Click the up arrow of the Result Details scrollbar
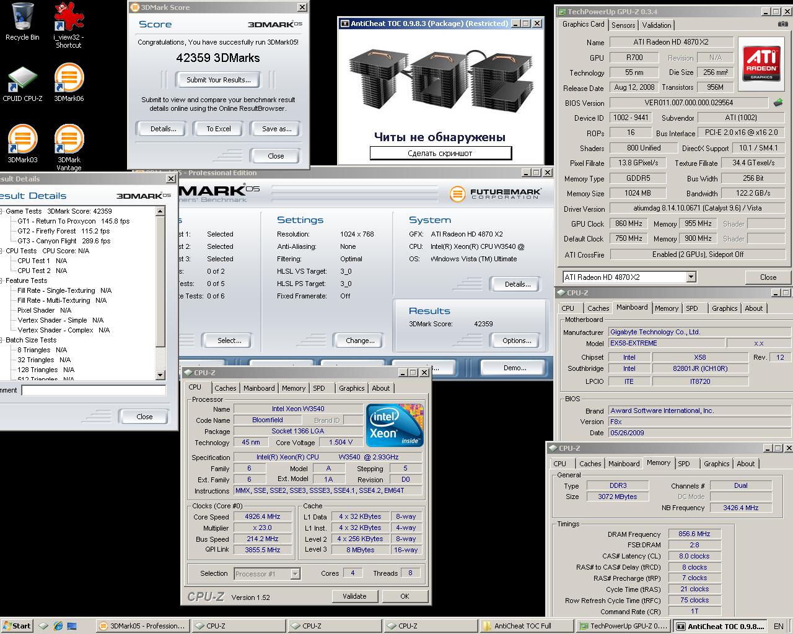This screenshot has height=634, width=793. tap(160, 211)
